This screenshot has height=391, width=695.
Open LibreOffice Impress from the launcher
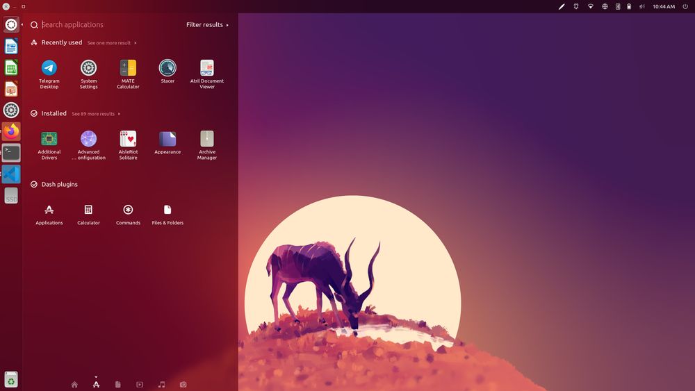[11, 89]
